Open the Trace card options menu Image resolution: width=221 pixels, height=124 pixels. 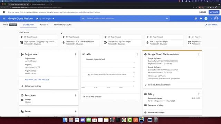[x=76, y=111]
